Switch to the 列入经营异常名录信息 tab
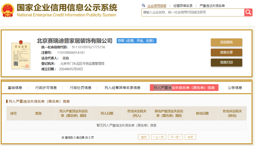255x146 pixels. 122,88
